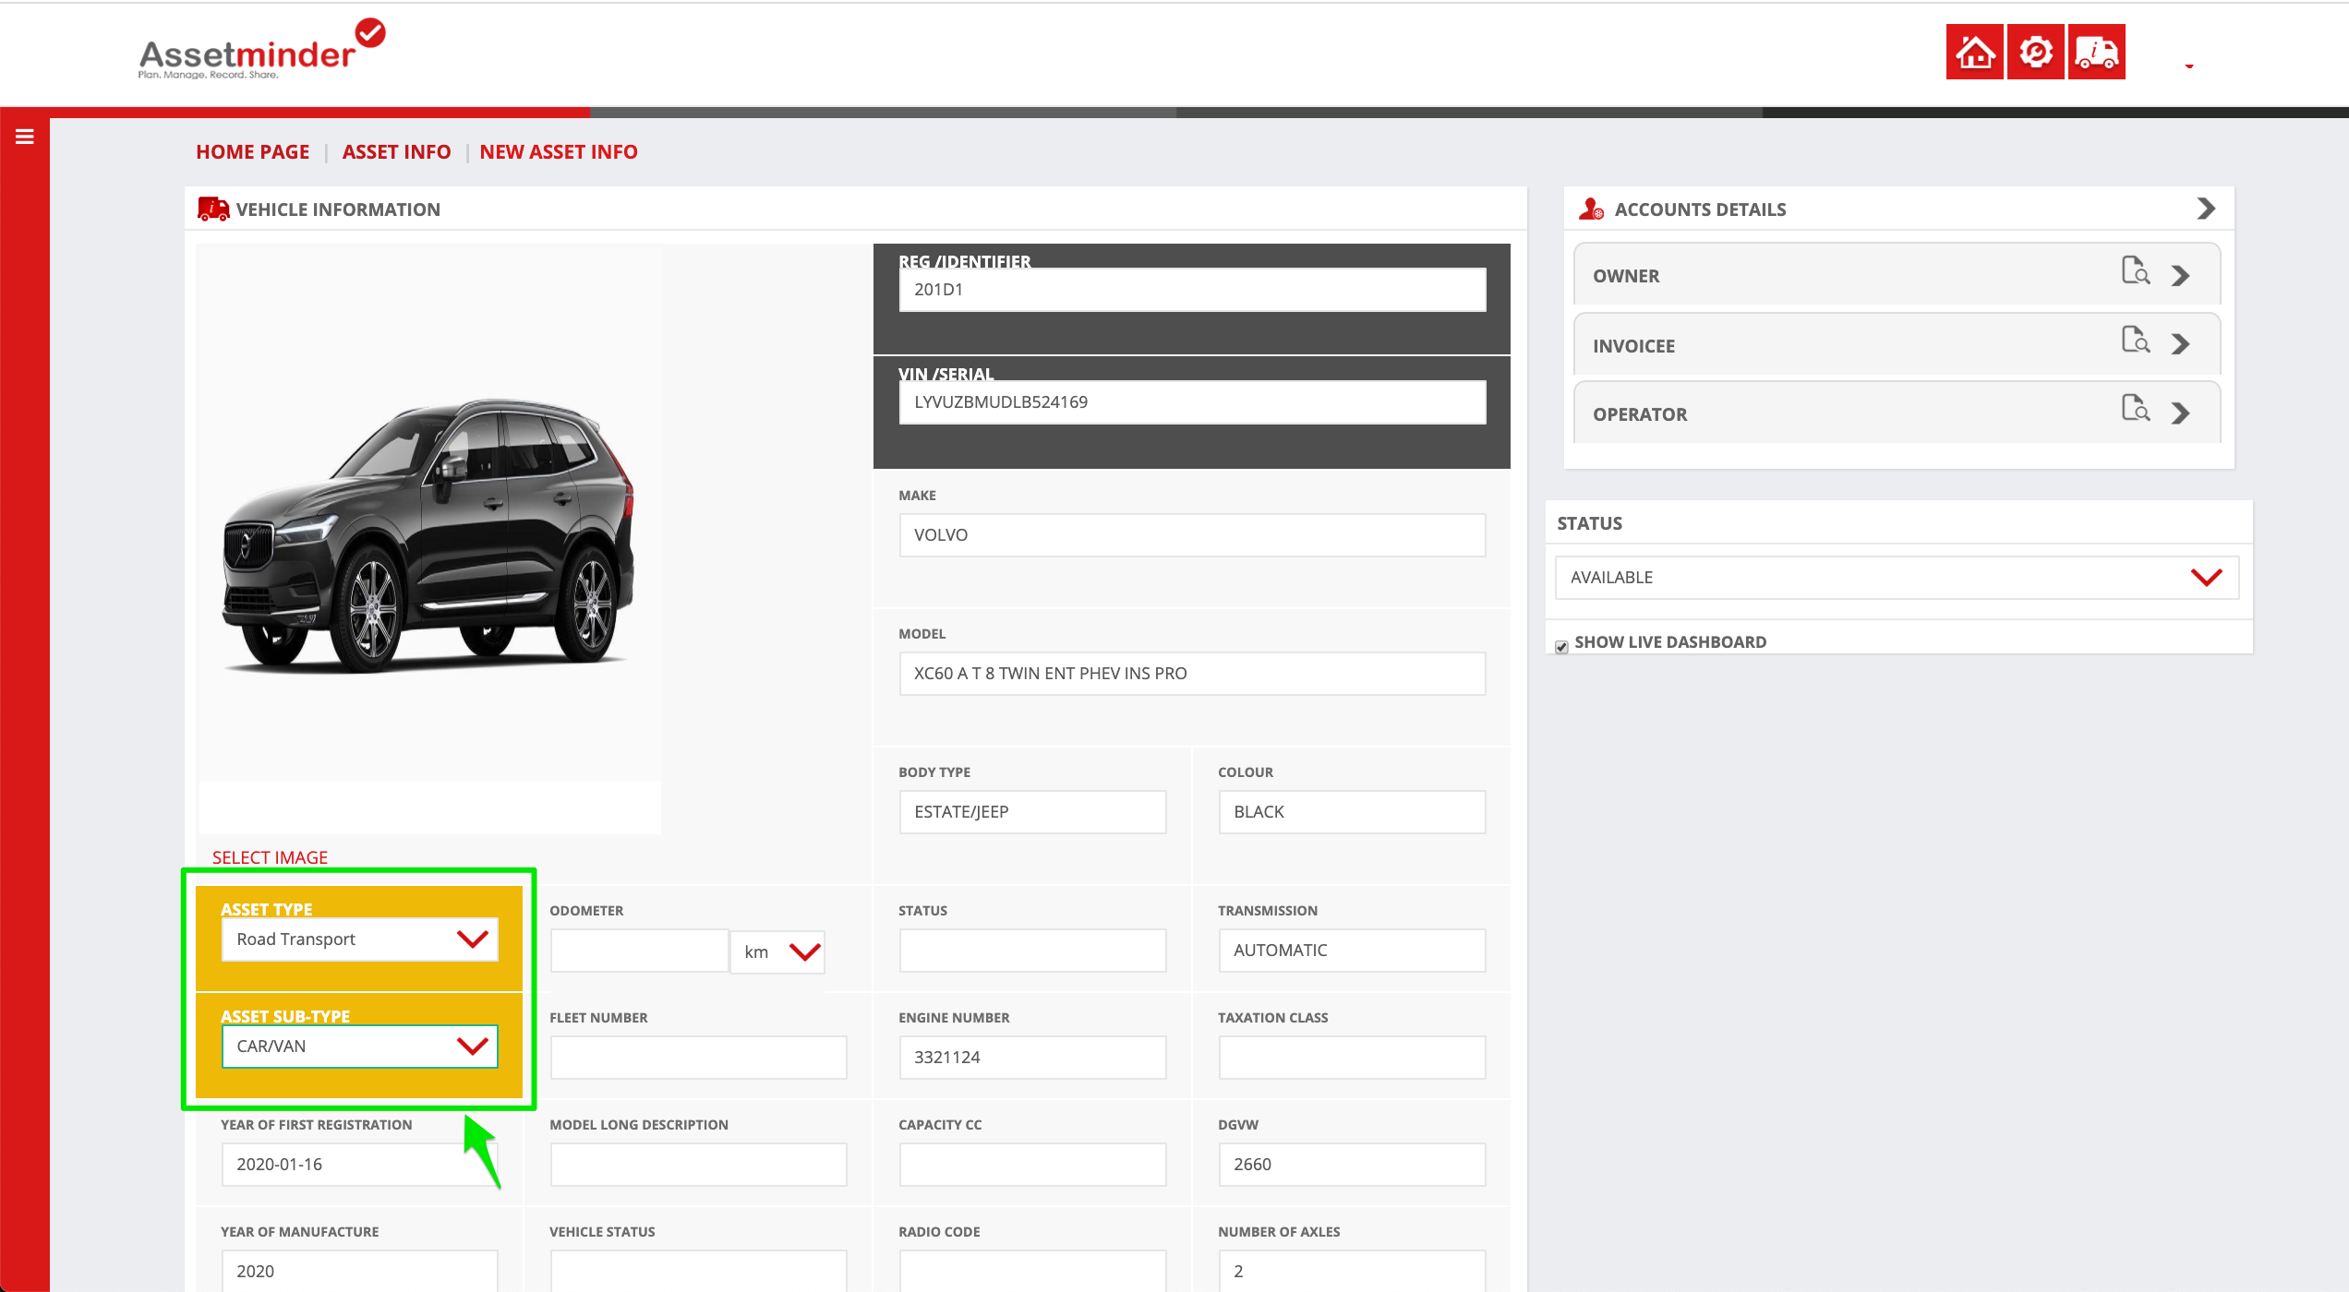Open the maintenance wrench icon in top bar
This screenshot has height=1292, width=2349.
click(2035, 52)
